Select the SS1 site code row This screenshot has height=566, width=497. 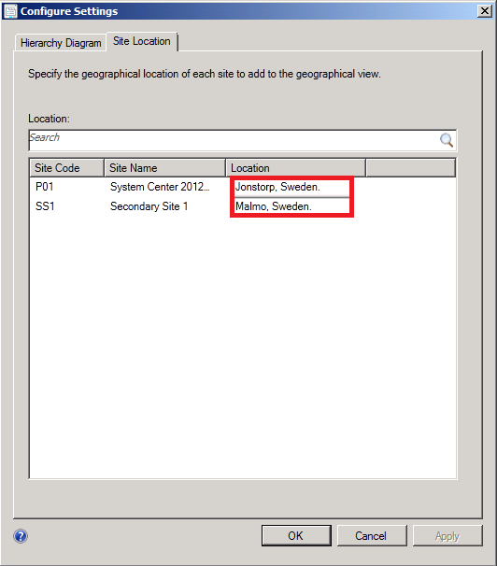(45, 206)
